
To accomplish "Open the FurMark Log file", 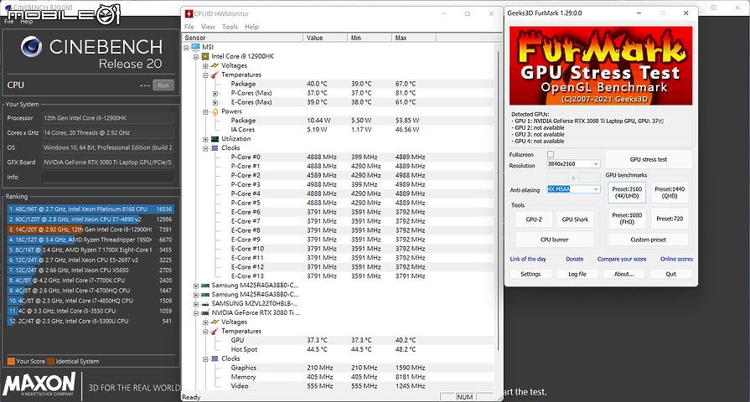I will pyautogui.click(x=577, y=274).
